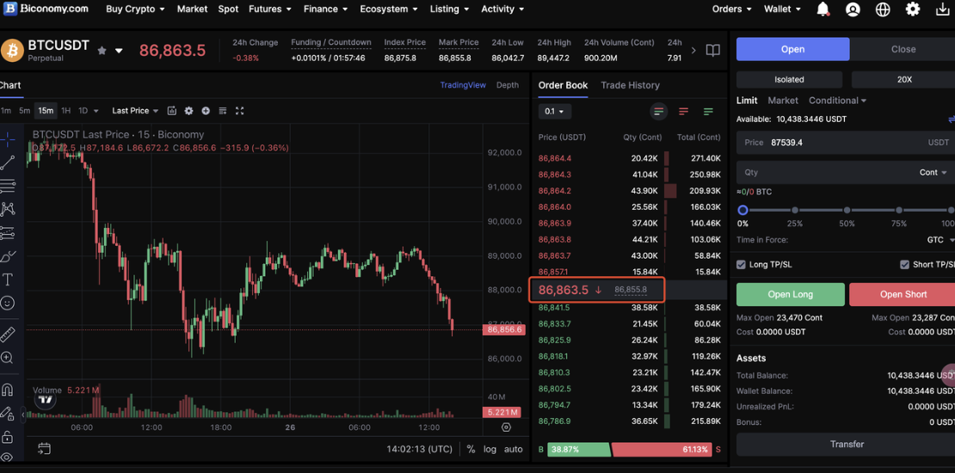Click the Transfer button
Image resolution: width=955 pixels, height=473 pixels.
[847, 445]
